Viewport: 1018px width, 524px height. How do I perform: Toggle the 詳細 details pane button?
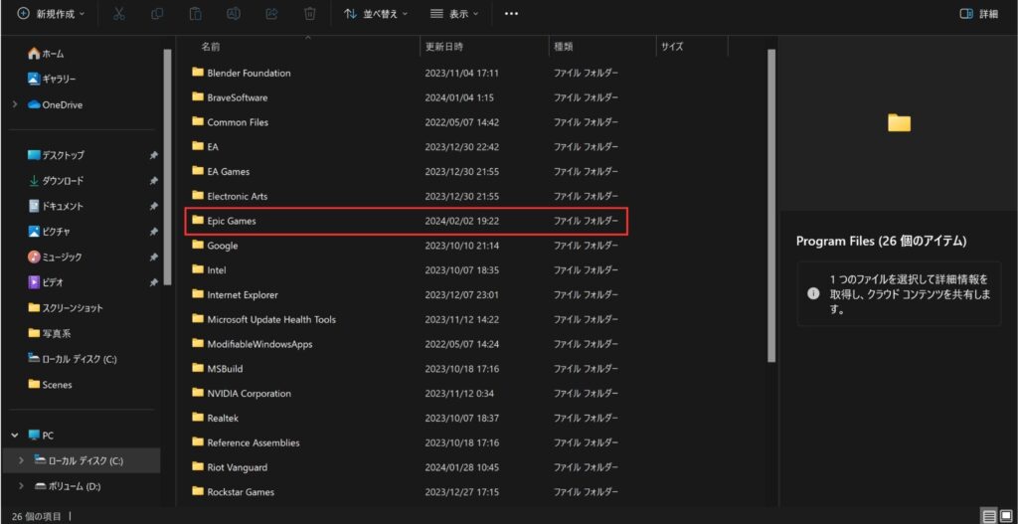coord(979,14)
